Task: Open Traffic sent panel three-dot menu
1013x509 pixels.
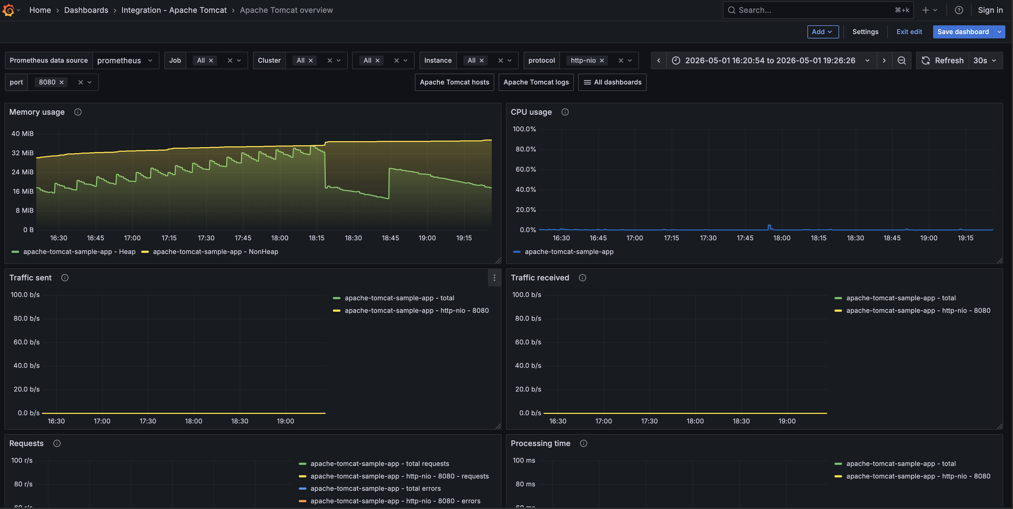Action: coord(494,278)
